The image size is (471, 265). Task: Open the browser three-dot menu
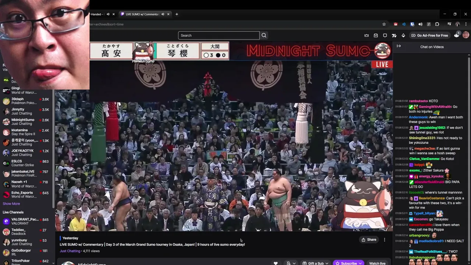click(x=466, y=24)
